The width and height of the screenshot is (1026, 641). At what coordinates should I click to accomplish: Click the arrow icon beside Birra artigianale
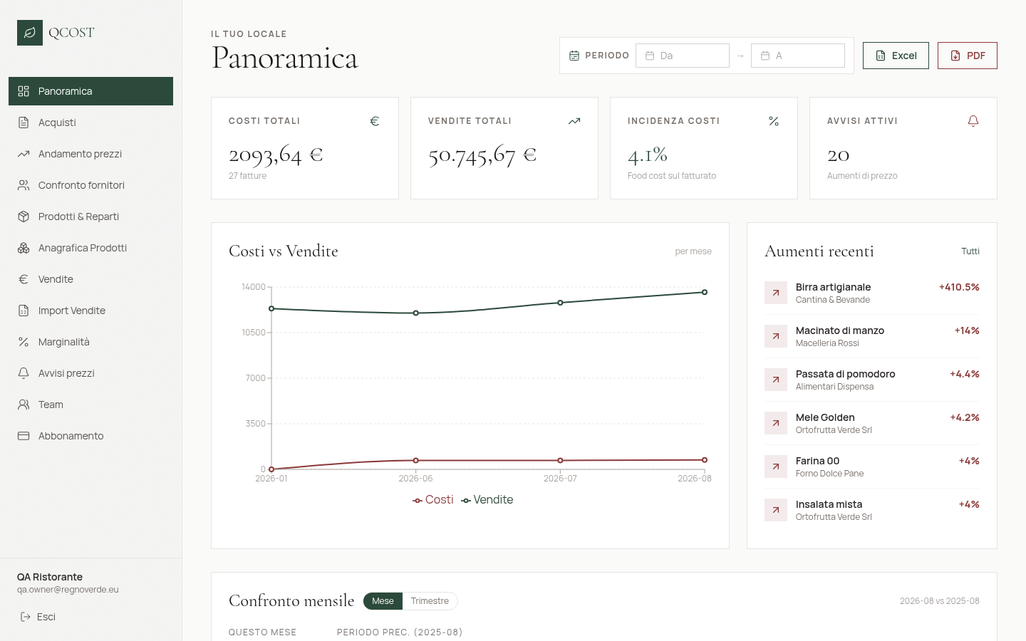(x=776, y=293)
